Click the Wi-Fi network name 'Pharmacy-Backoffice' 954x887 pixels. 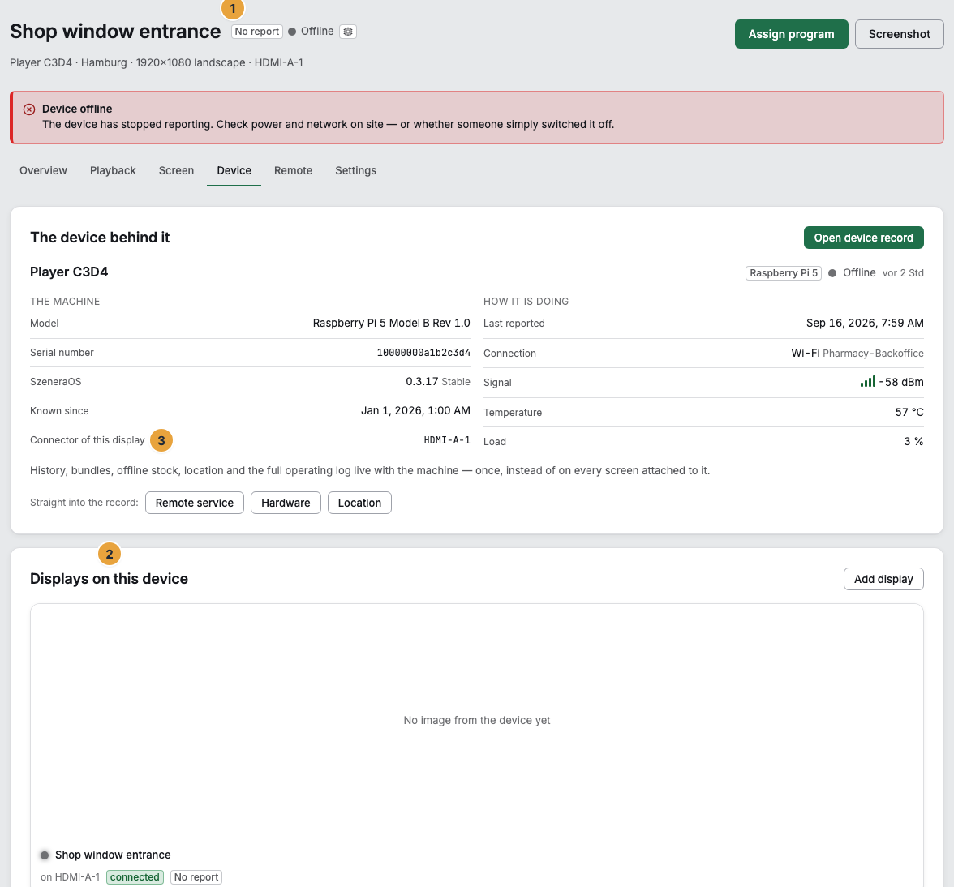[x=873, y=354]
